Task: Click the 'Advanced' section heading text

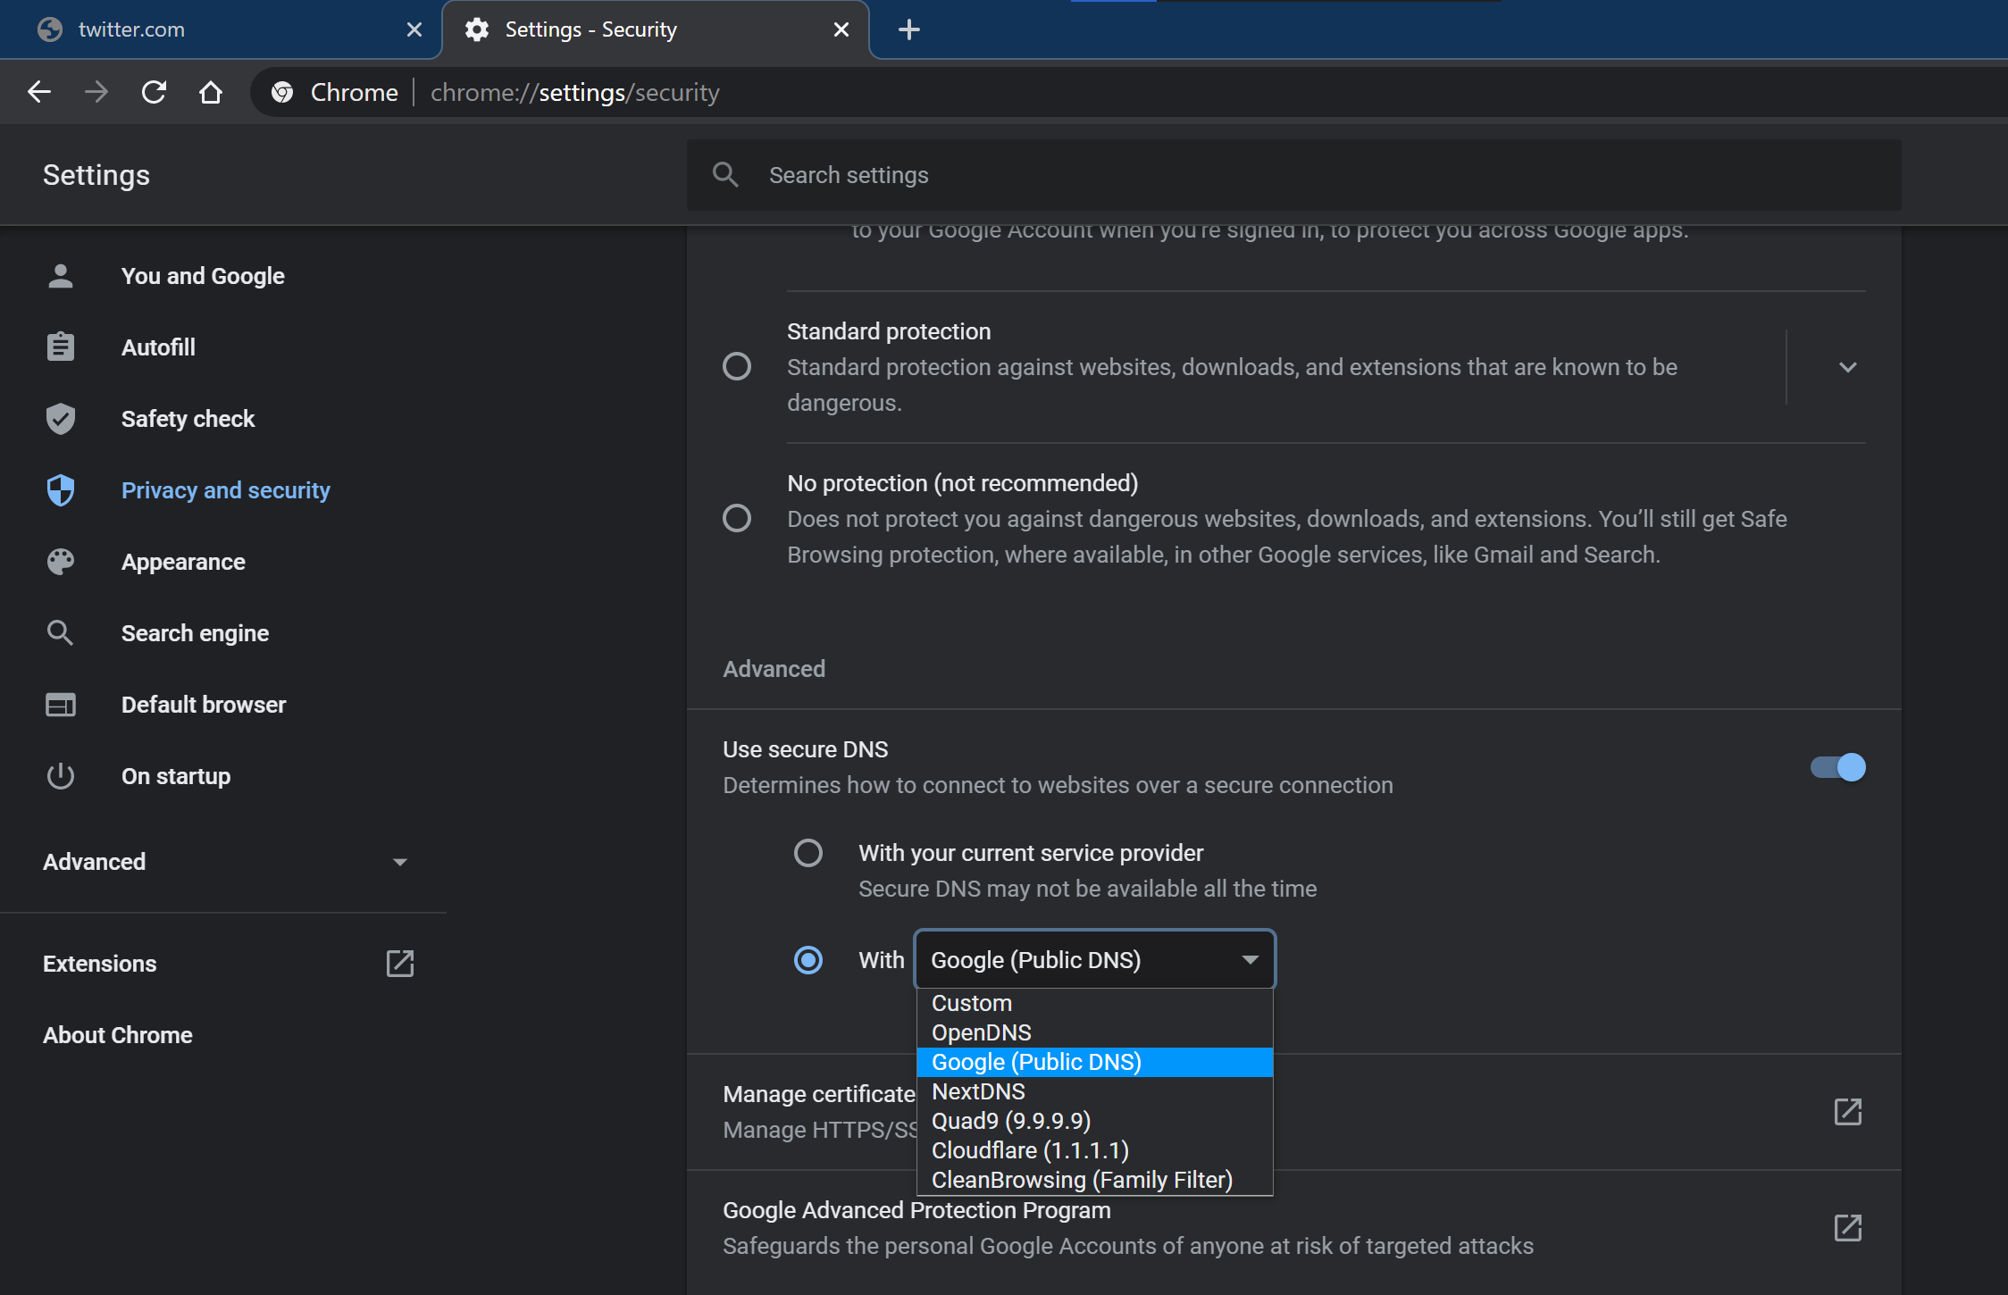Action: 774,669
